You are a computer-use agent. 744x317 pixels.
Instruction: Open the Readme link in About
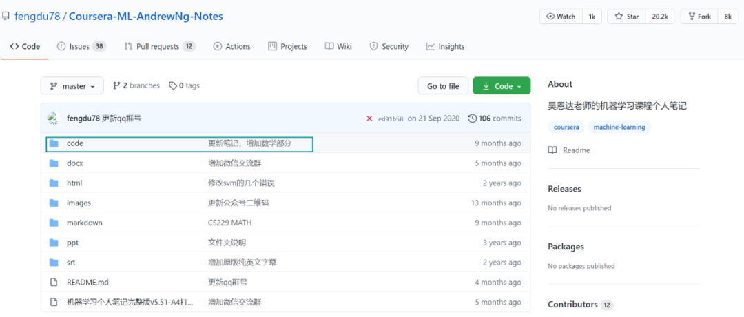[x=569, y=150]
